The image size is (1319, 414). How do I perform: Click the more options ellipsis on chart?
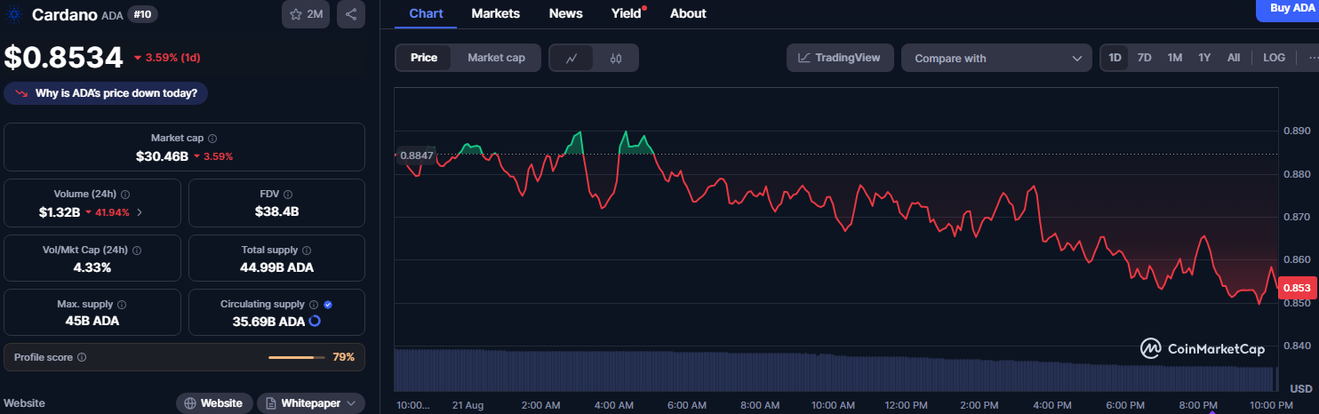click(1314, 58)
